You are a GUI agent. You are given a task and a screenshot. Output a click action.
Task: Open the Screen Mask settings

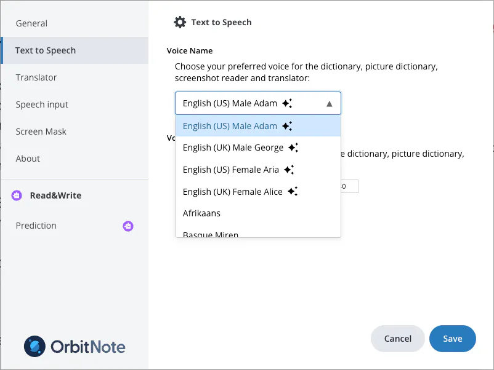coord(75,132)
